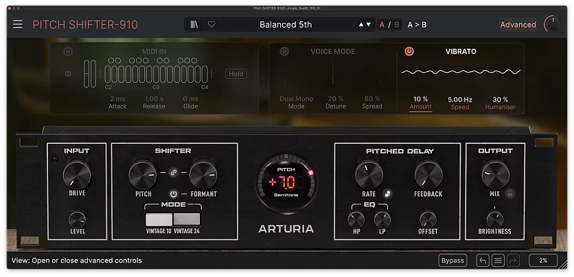Click the vibrato 5.00 Hz Speed value

pyautogui.click(x=460, y=99)
